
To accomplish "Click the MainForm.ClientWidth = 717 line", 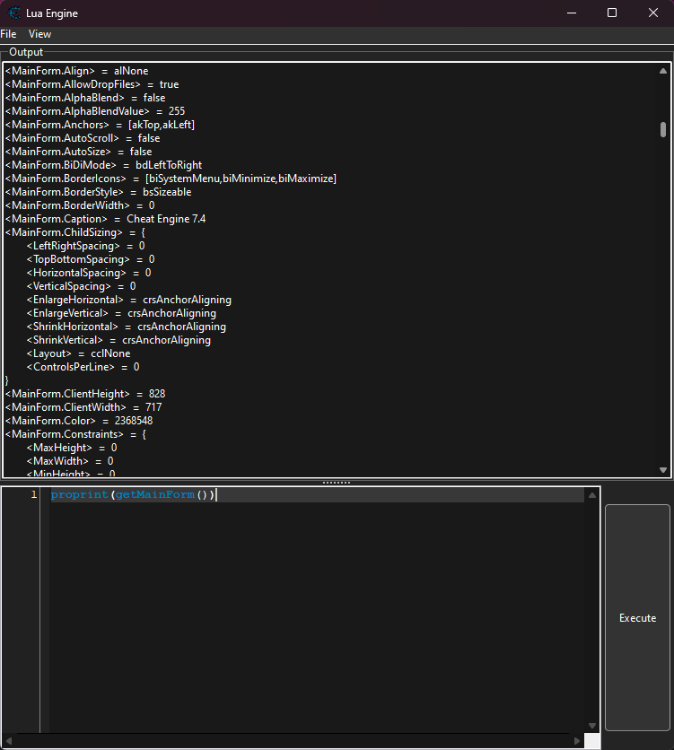I will coord(83,407).
